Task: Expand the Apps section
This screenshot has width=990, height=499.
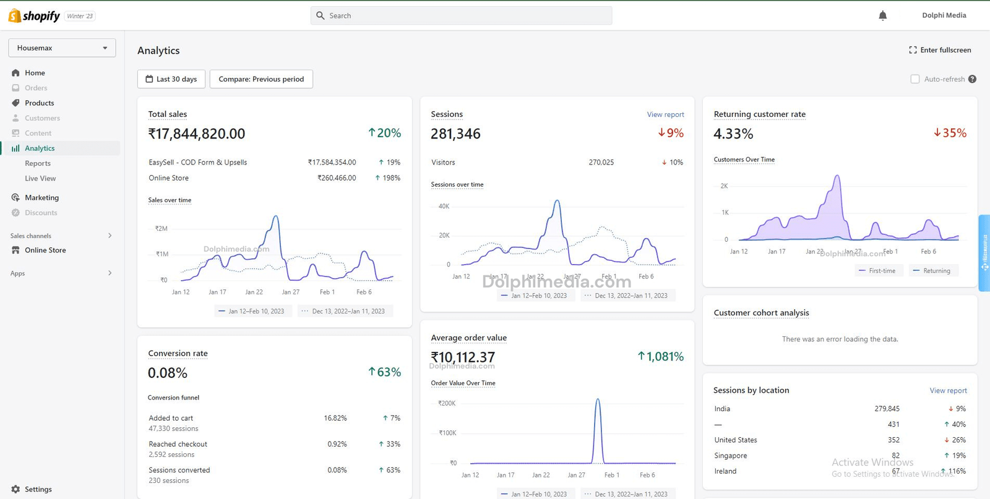Action: pos(110,273)
